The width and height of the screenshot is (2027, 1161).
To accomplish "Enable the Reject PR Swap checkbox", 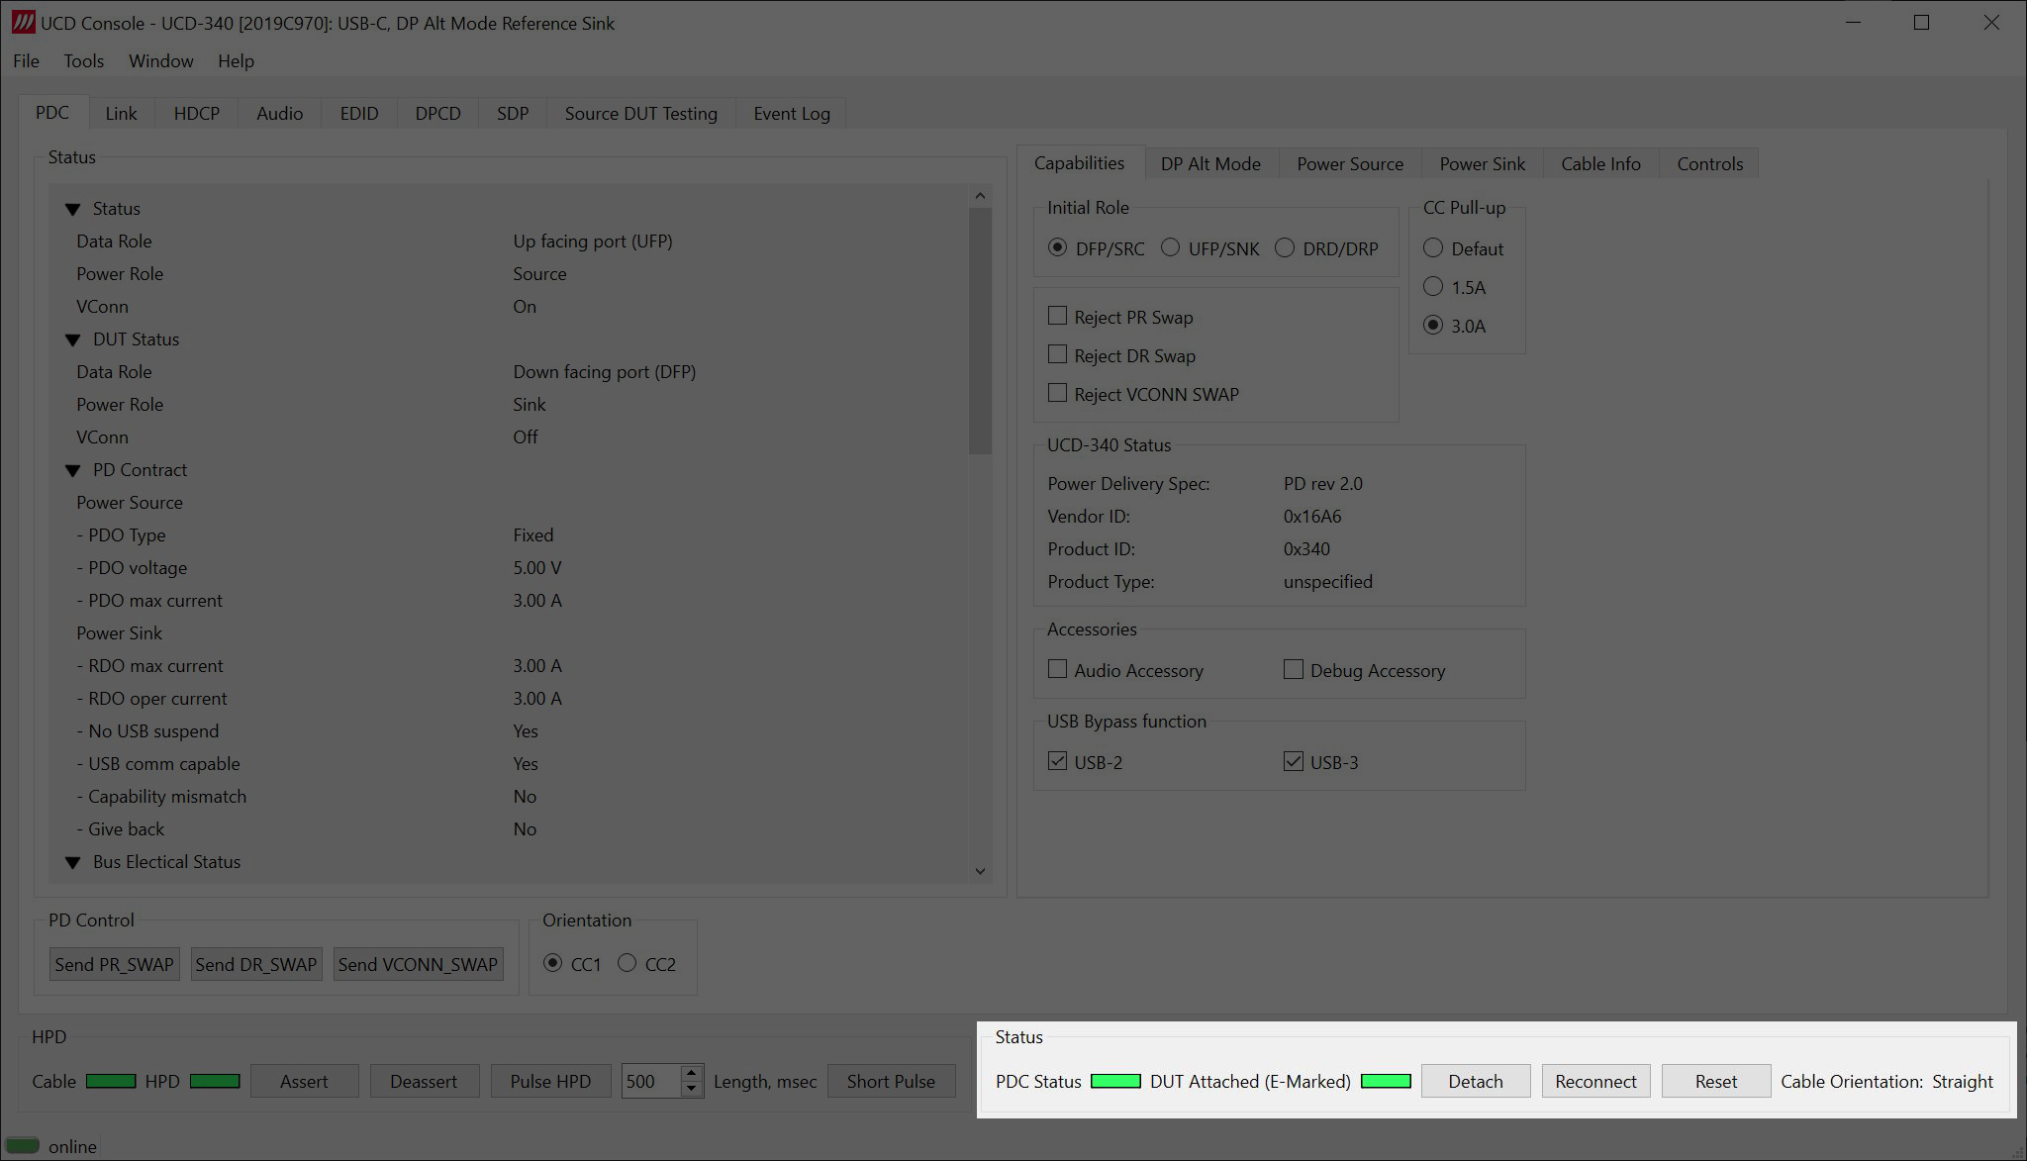I will (x=1057, y=317).
